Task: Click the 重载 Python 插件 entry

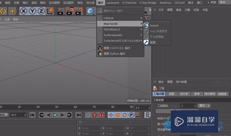Action: [x=114, y=54]
